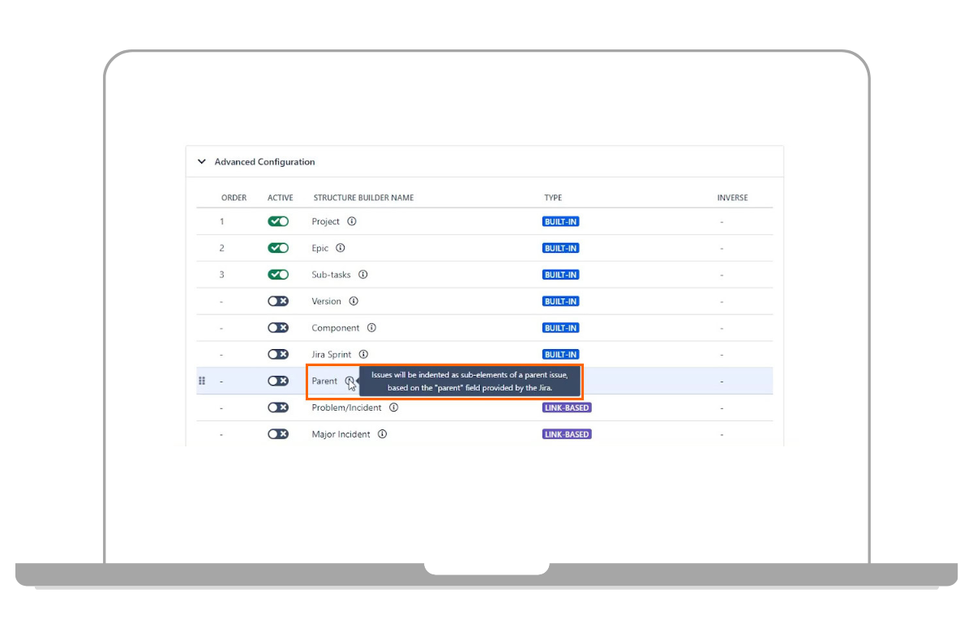Click the Component info icon
The width and height of the screenshot is (973, 640).
click(371, 328)
